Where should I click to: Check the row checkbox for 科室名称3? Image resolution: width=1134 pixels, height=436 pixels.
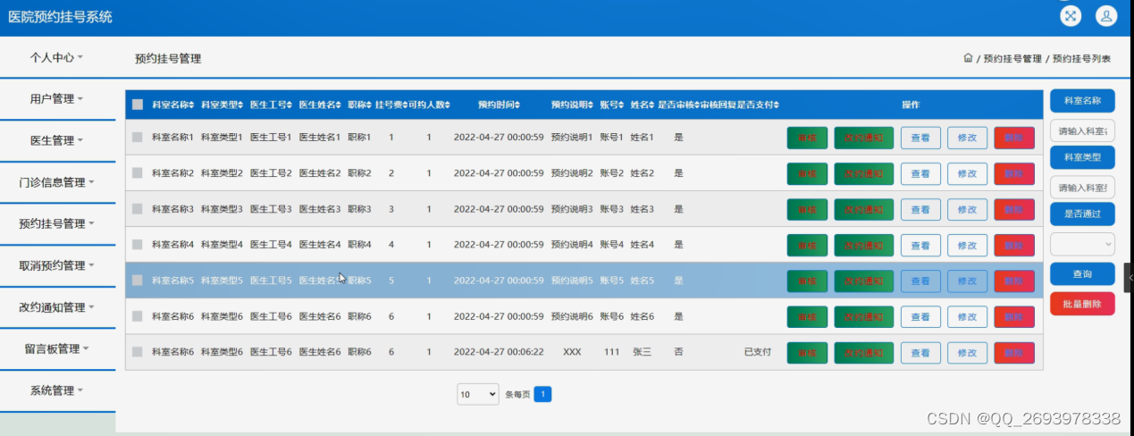(x=138, y=209)
